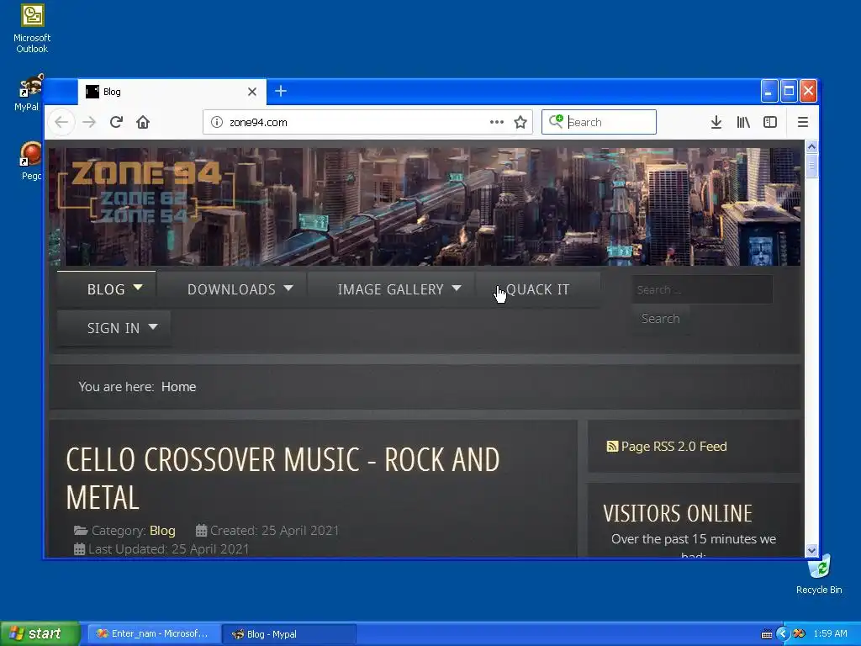Click the page scrollbar down arrow
This screenshot has width=861, height=646.
[x=811, y=550]
